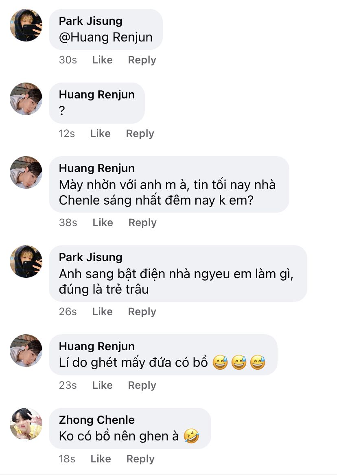Open Zhong Chenle's profile name link
Screen dimensions: 337x475
pos(96,420)
